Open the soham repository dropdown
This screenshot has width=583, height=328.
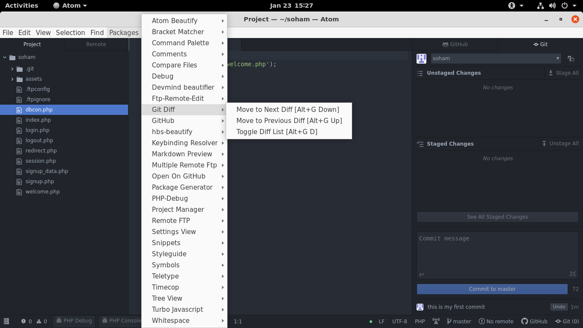[496, 59]
